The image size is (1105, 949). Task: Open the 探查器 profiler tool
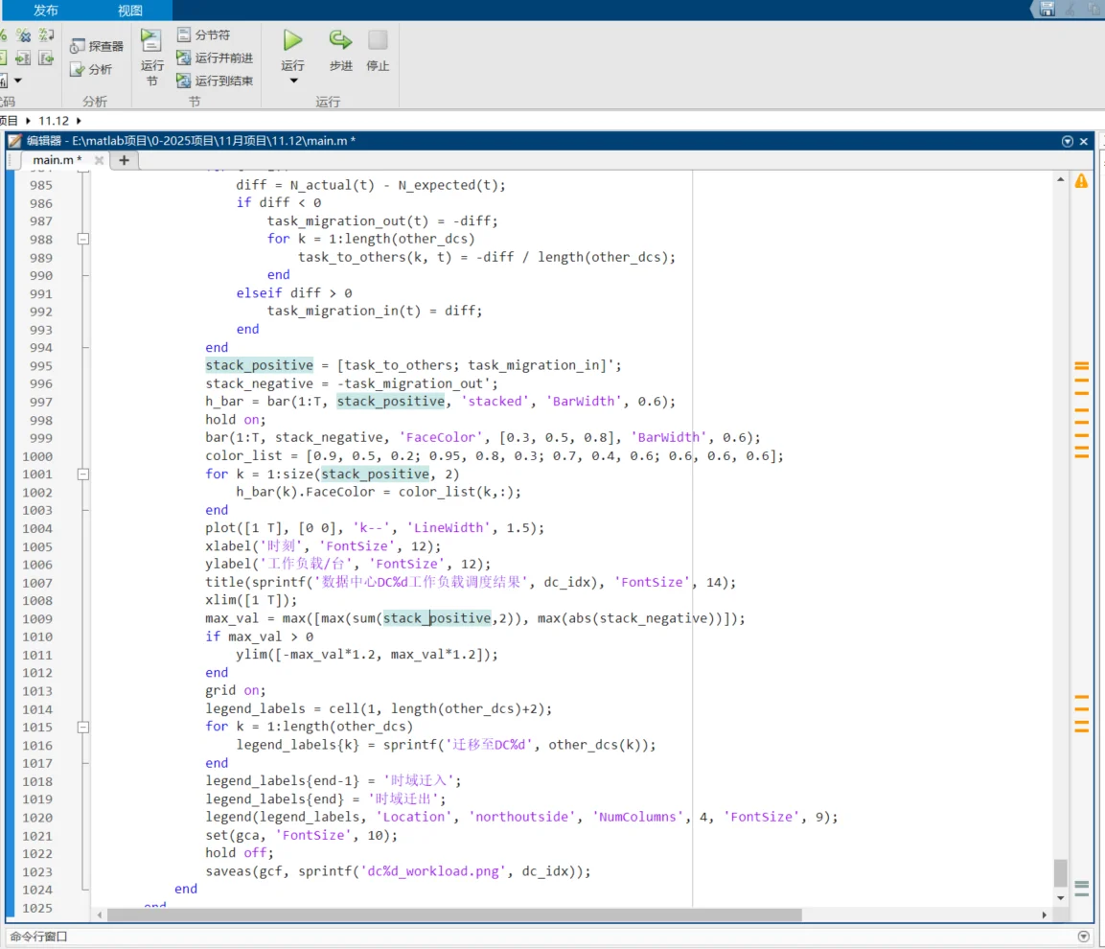[97, 47]
